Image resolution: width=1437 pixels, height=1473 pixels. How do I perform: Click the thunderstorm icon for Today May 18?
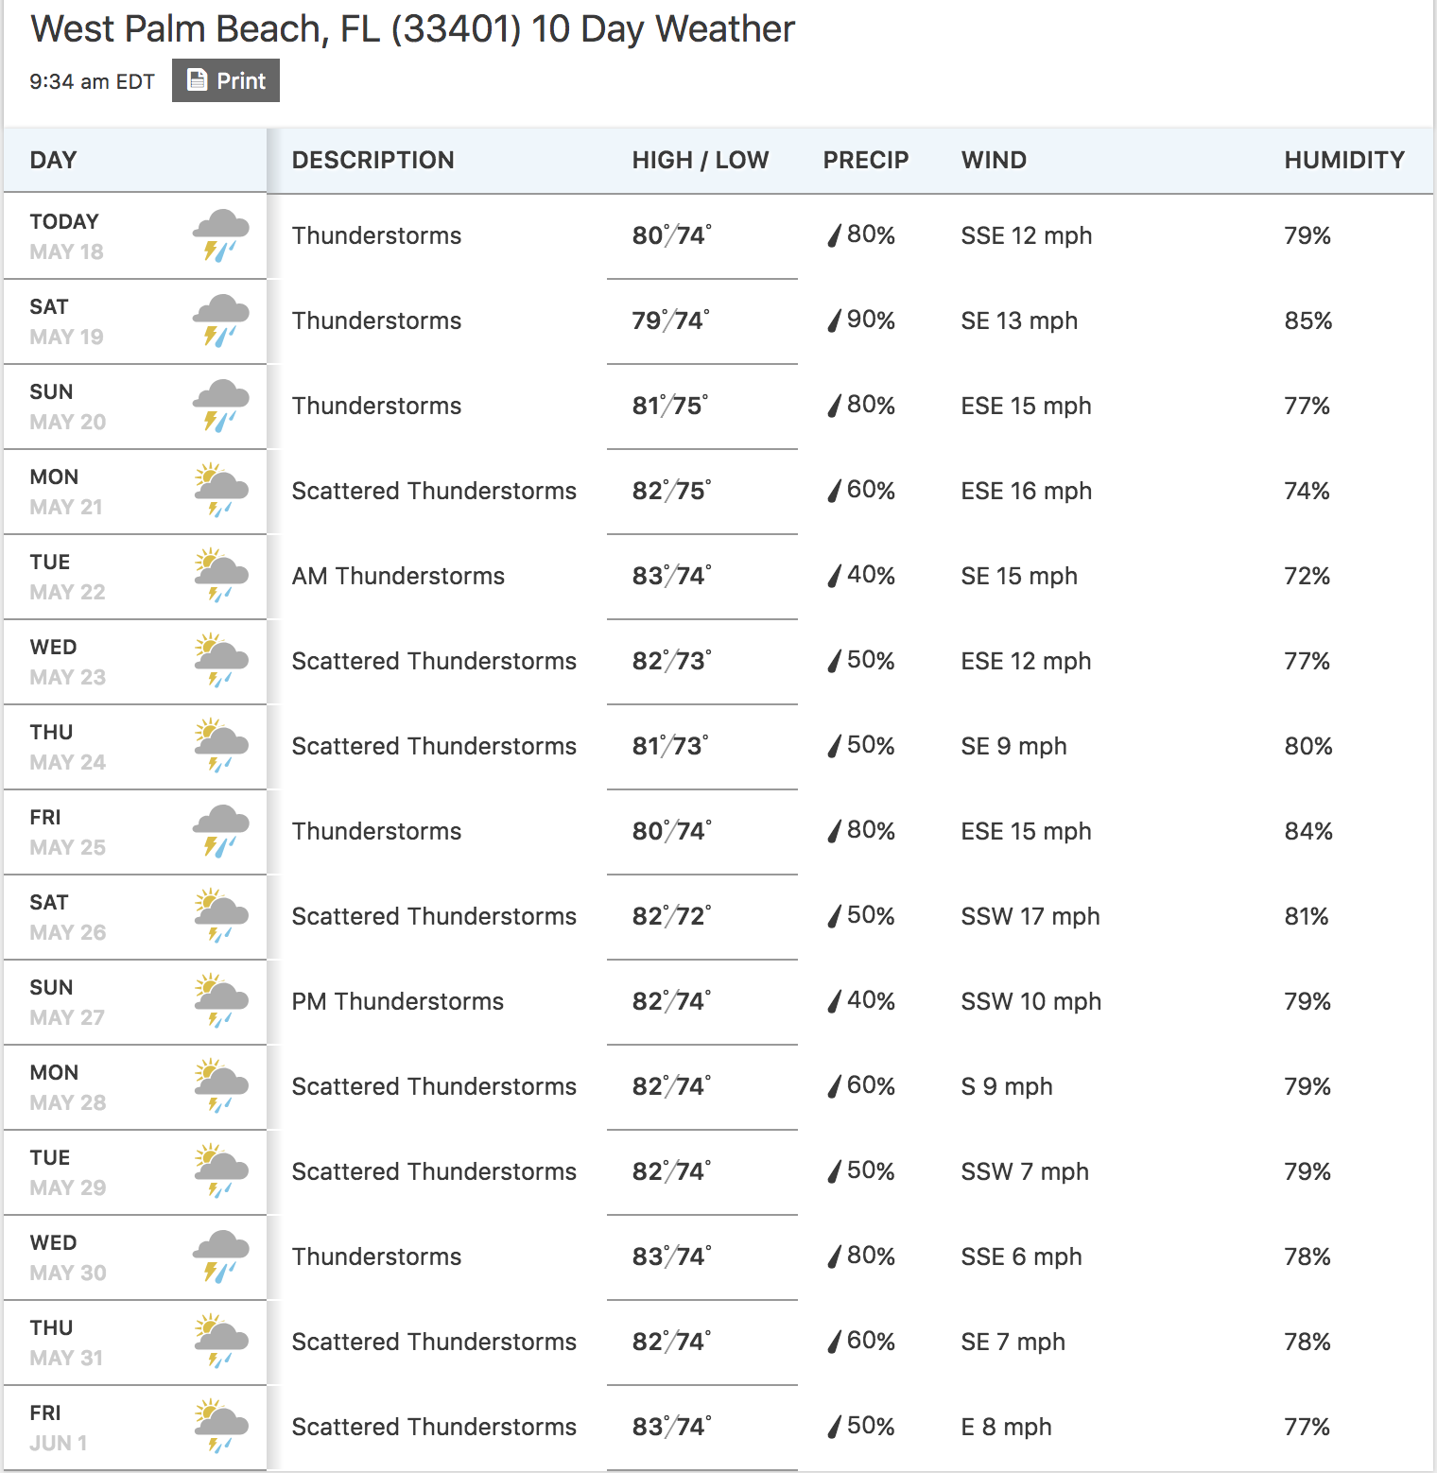pos(221,235)
